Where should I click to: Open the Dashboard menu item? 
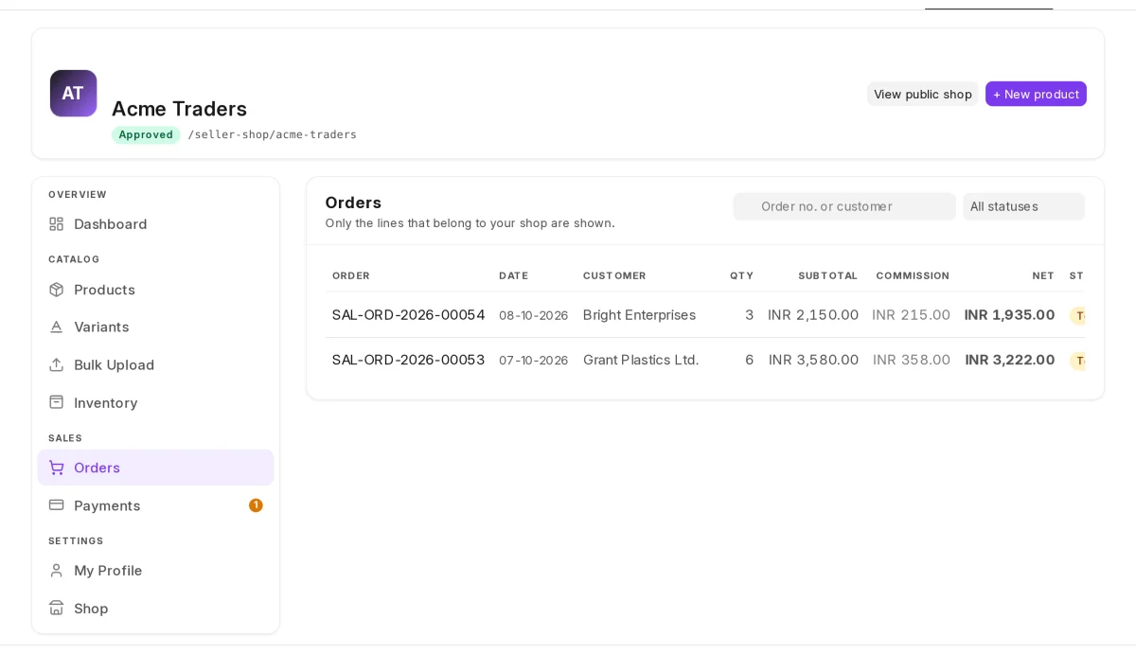[155, 224]
